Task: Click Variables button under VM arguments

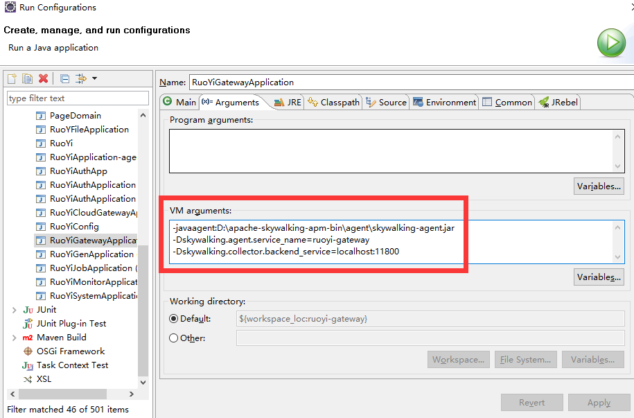Action: pos(599,277)
